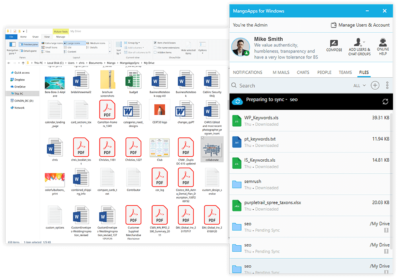Click Mike Smith's profile avatar
The image size is (398, 278).
pos(240,47)
